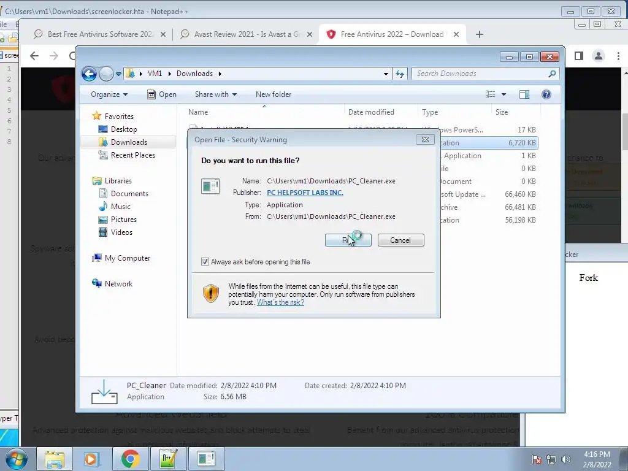Screen dimensions: 628x471
Task: Open the recent locations dropdown arrow
Action: click(x=118, y=74)
